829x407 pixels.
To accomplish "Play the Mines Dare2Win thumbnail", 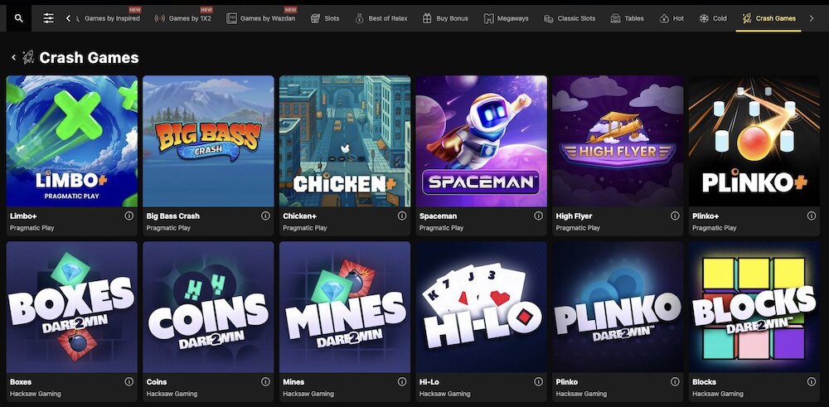I will click(x=345, y=307).
